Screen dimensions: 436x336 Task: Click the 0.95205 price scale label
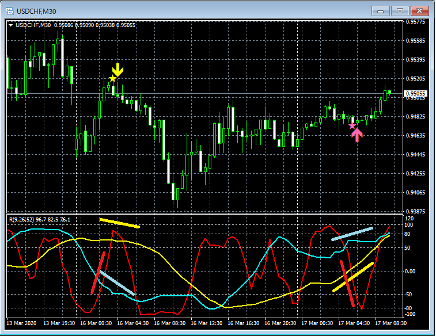point(416,79)
